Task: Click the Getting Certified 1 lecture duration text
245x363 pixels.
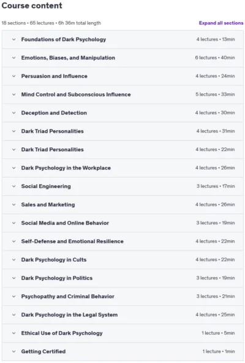Action: click(219, 351)
